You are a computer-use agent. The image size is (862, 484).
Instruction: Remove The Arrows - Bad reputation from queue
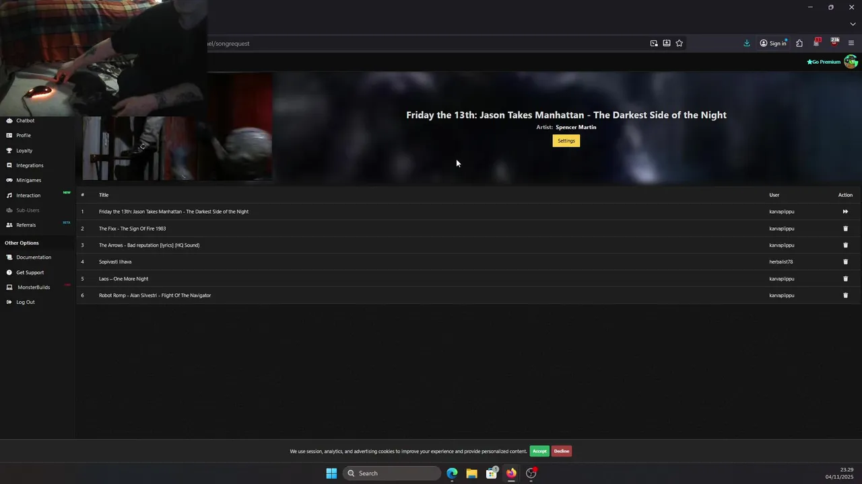click(846, 245)
